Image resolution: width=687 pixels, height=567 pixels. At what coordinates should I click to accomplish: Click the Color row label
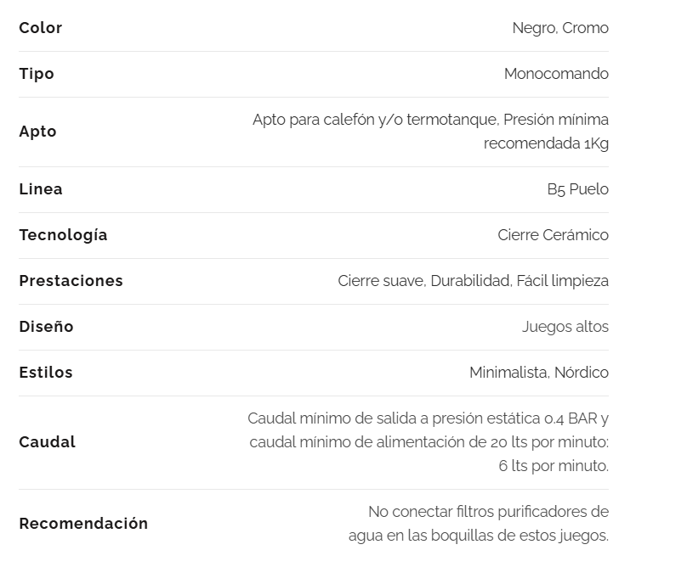coord(40,28)
